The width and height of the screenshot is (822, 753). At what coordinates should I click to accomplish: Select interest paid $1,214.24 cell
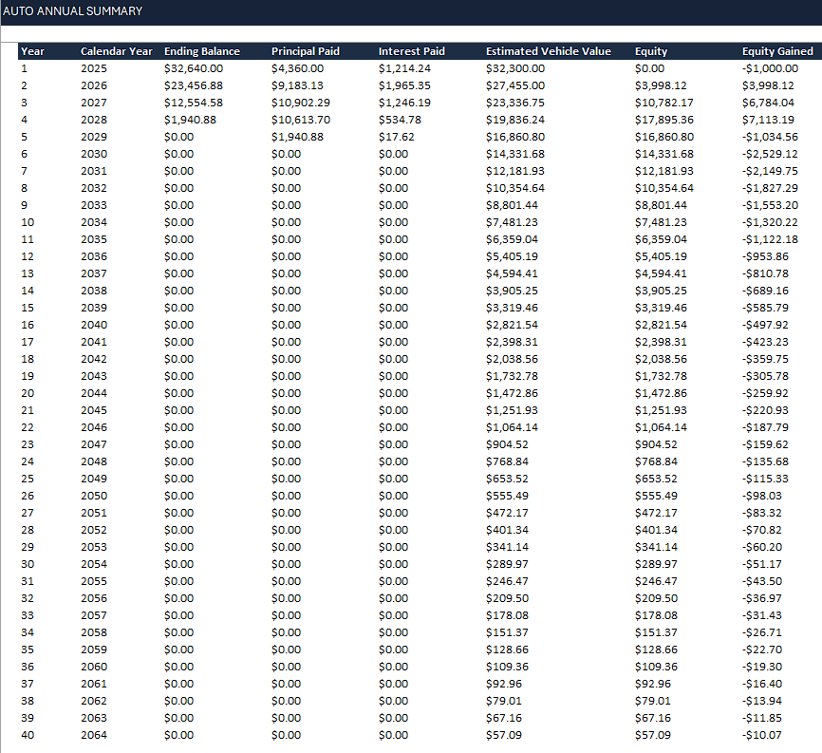pos(404,68)
